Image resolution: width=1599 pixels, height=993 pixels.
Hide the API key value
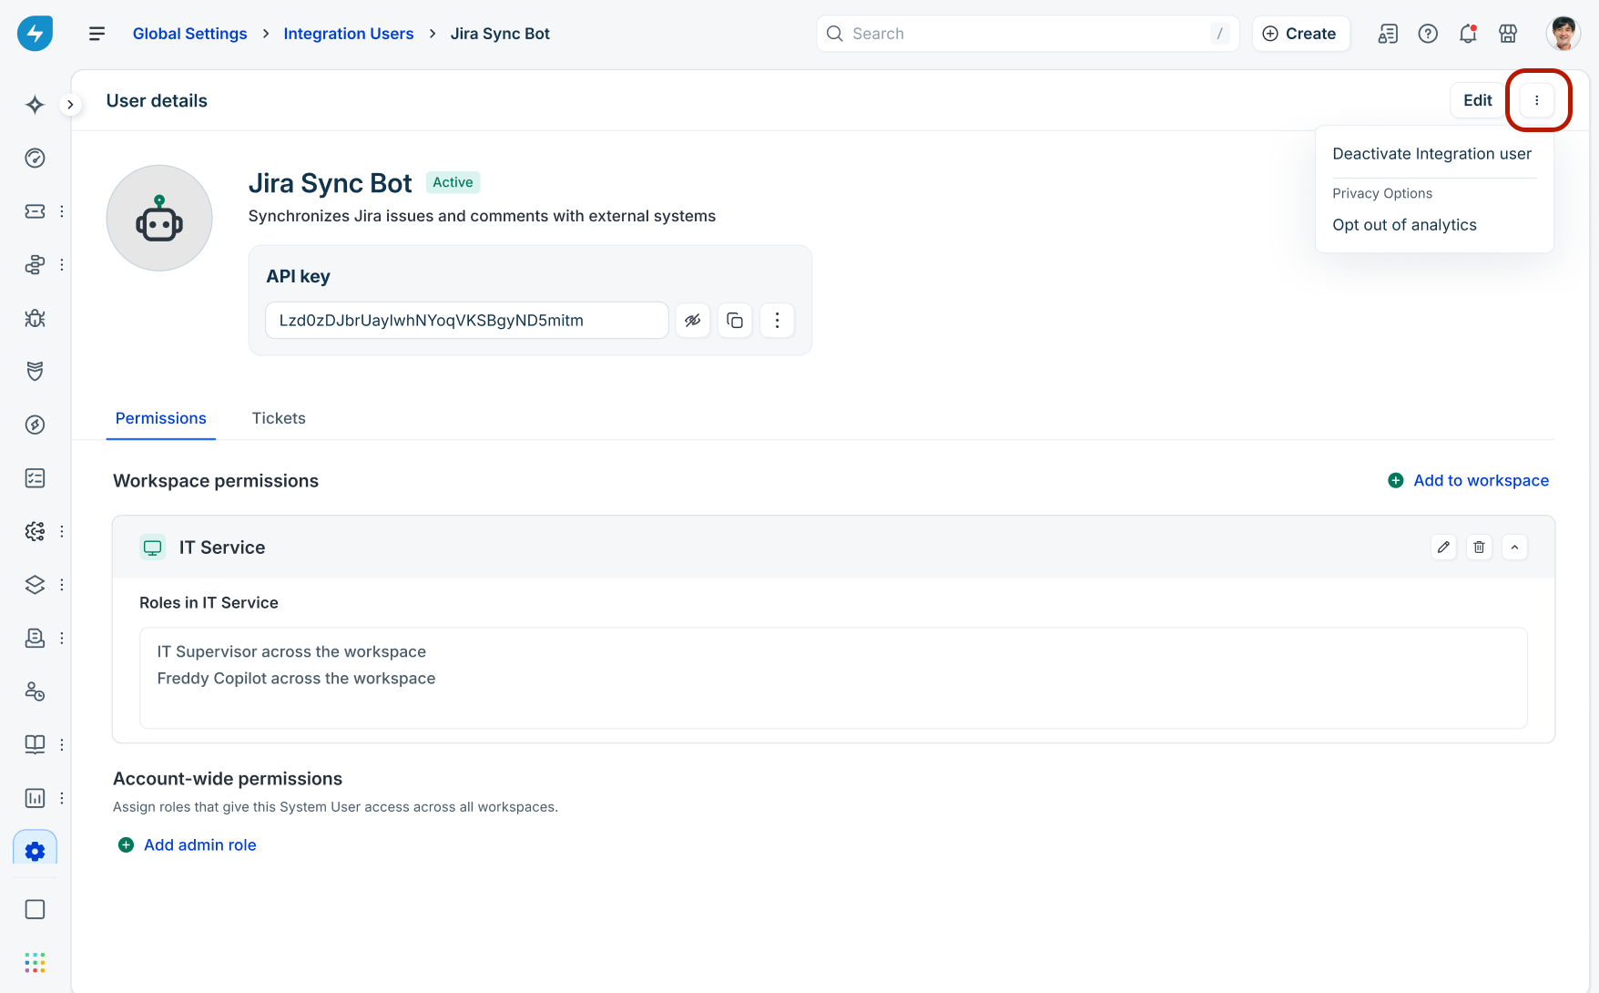[693, 321]
